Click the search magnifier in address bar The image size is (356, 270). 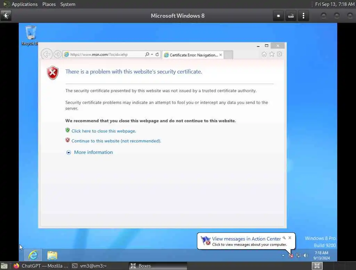(x=147, y=54)
